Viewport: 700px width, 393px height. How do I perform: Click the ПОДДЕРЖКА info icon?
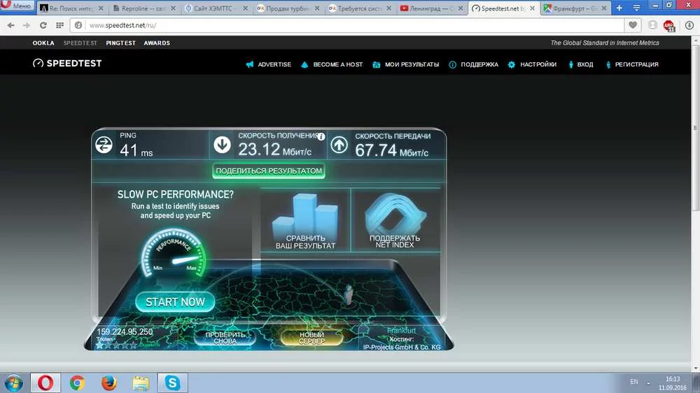point(452,64)
